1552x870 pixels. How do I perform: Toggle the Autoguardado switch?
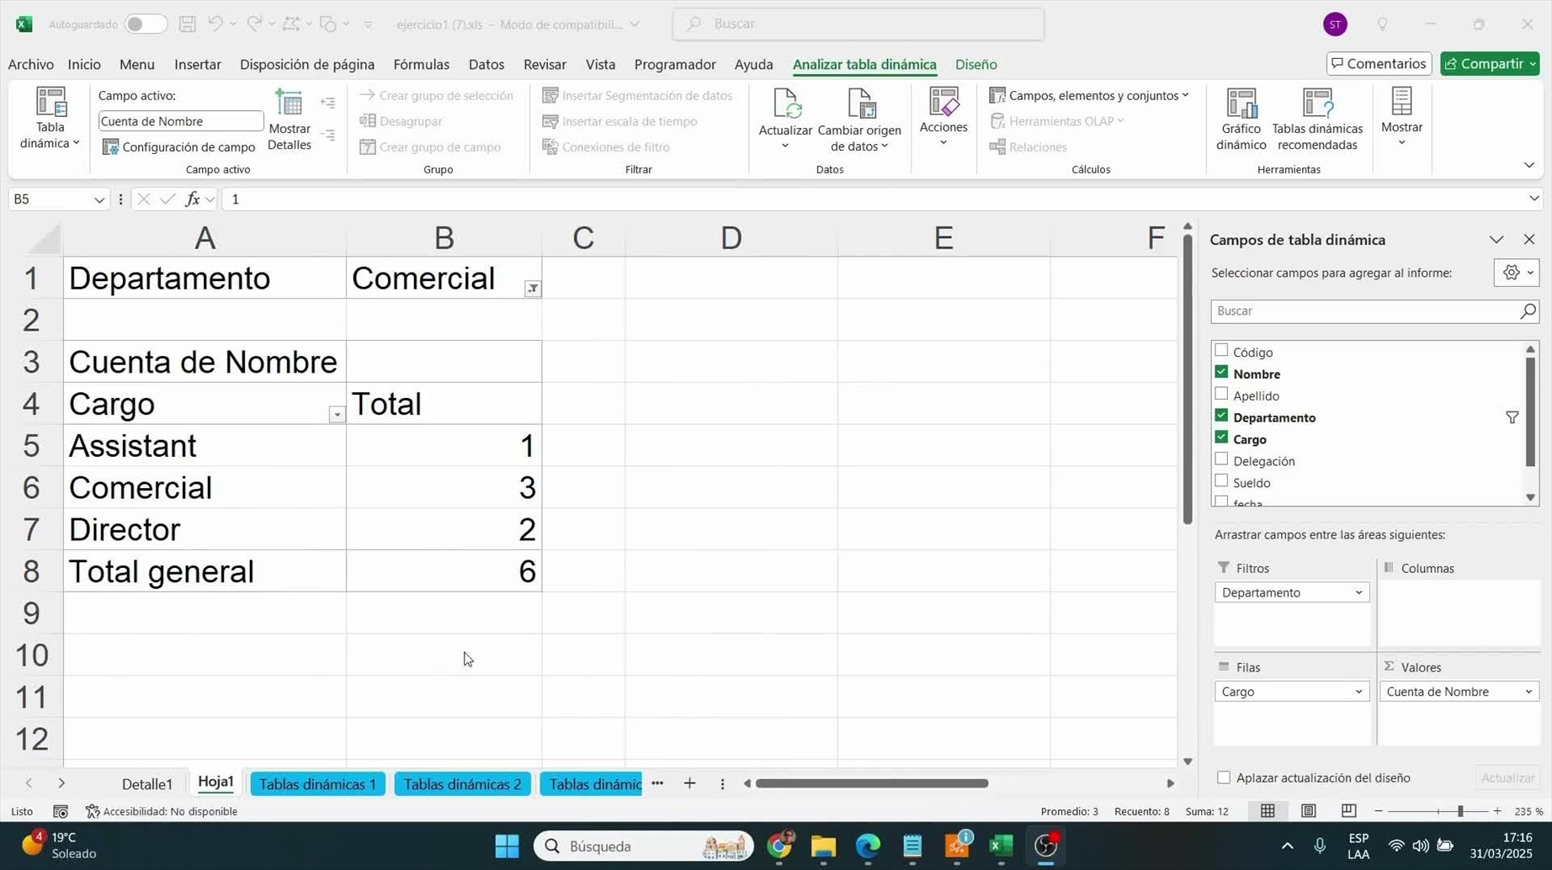[144, 24]
